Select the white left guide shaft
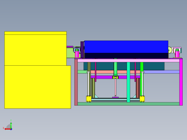 [x=88, y=84]
